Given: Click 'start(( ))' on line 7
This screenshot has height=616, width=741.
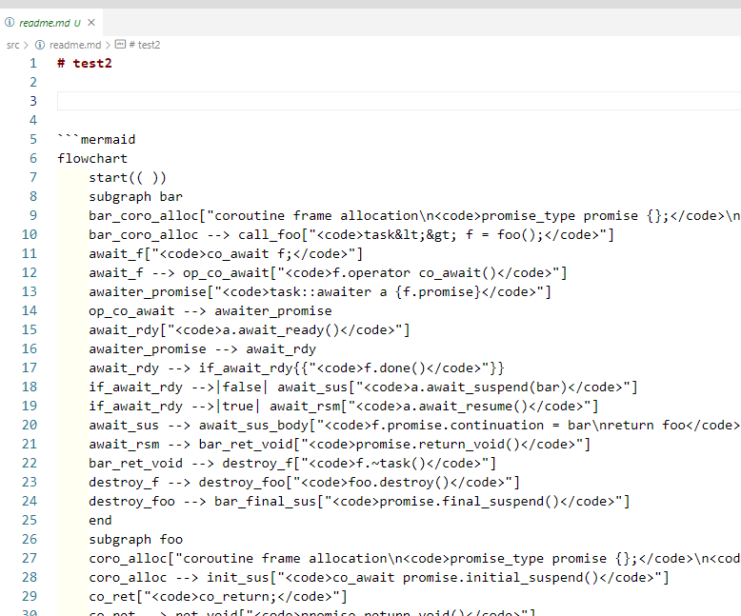Looking at the screenshot, I should coord(128,178).
